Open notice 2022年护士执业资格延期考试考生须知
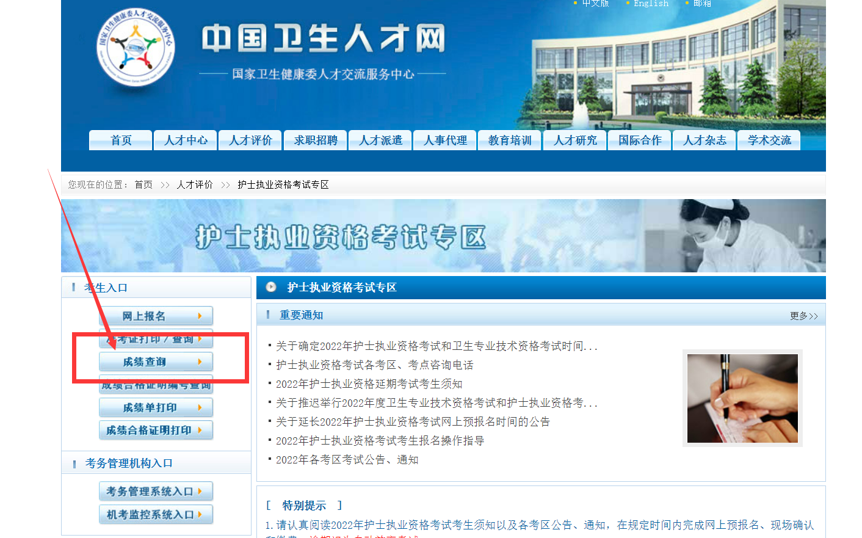The width and height of the screenshot is (862, 538). coord(369,384)
